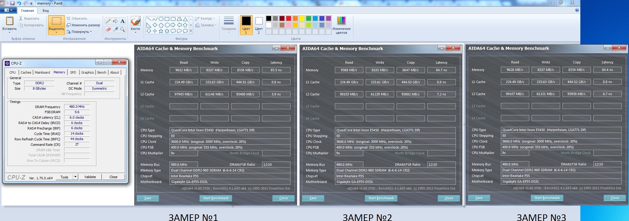The image size is (629, 221).
Task: Click Save in the ЗАМЕР №2 AIDA64 window
Action: (x=313, y=198)
